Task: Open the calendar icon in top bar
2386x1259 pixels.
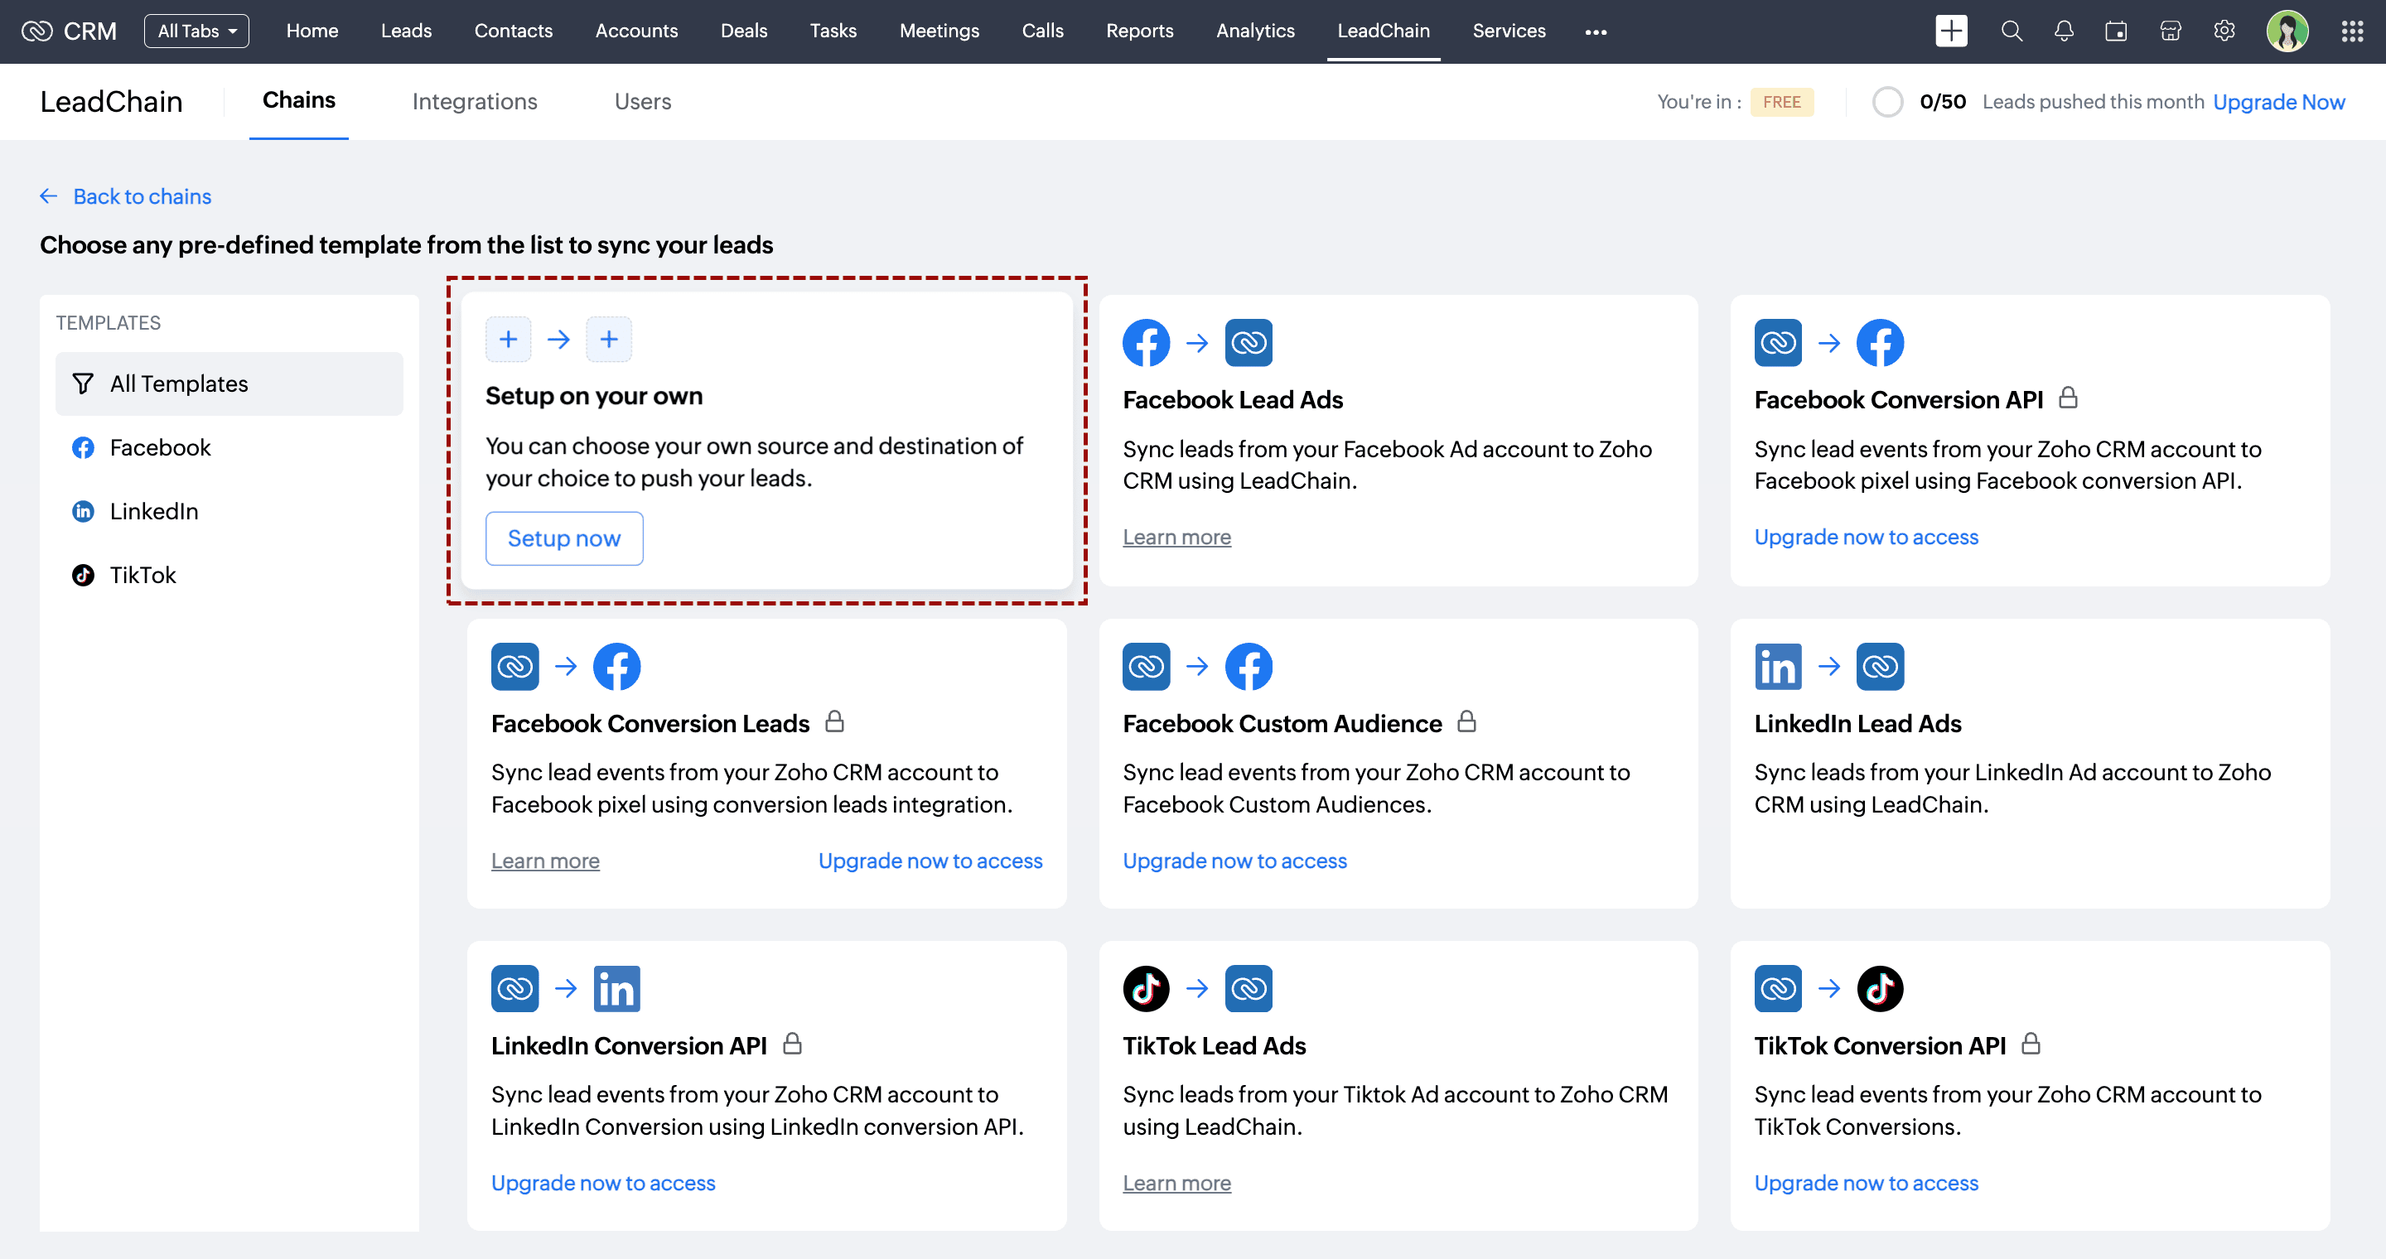Action: coord(2117,31)
